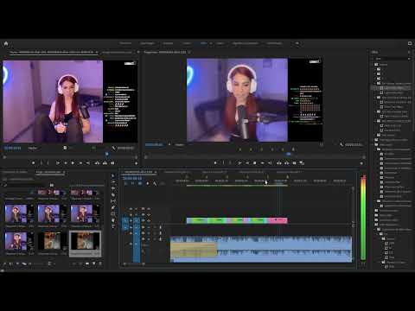The image size is (415, 311).
Task: Mark In point in Program monitor
Action: [x=223, y=163]
